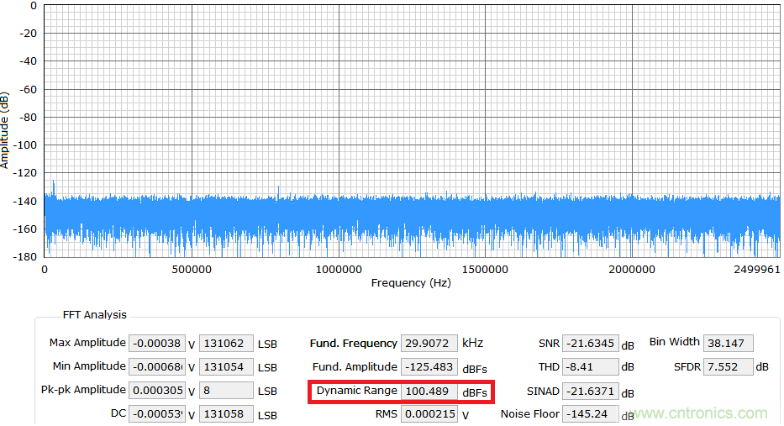Viewport: 784px width, 426px height.
Task: Select the THD value -8.41
Action: click(590, 367)
